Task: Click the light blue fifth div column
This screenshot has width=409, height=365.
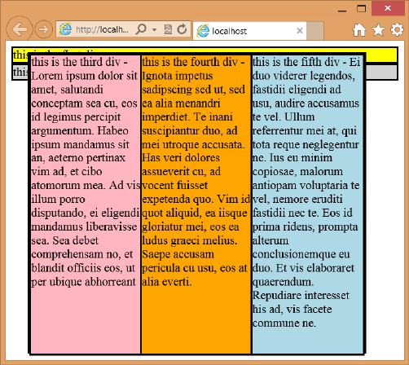Action: (308, 204)
